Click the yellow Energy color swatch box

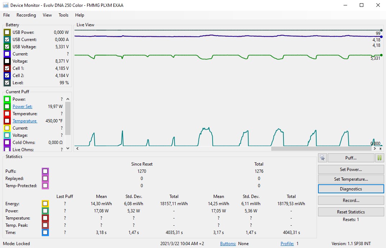tap(45, 204)
